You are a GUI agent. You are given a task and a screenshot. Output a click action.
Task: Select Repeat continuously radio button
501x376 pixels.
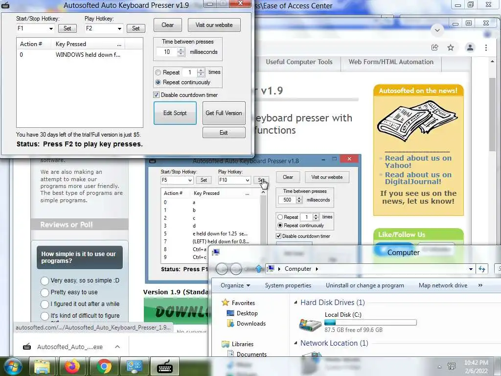(158, 82)
